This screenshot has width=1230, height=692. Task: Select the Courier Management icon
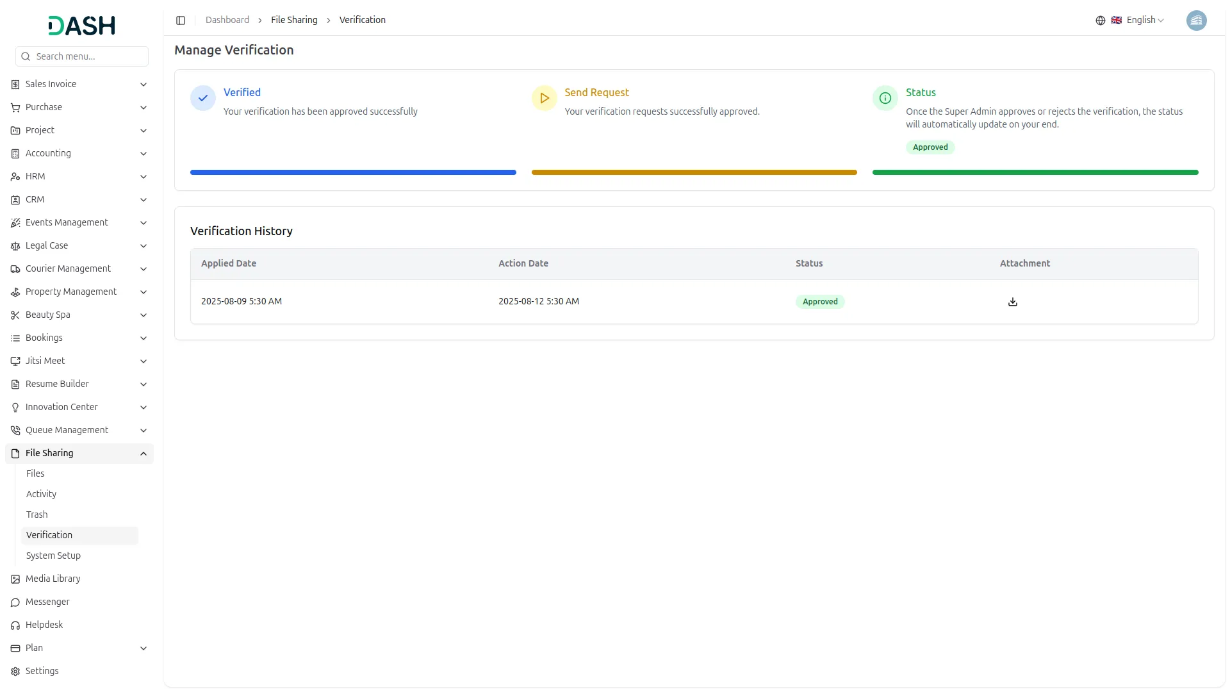(14, 268)
